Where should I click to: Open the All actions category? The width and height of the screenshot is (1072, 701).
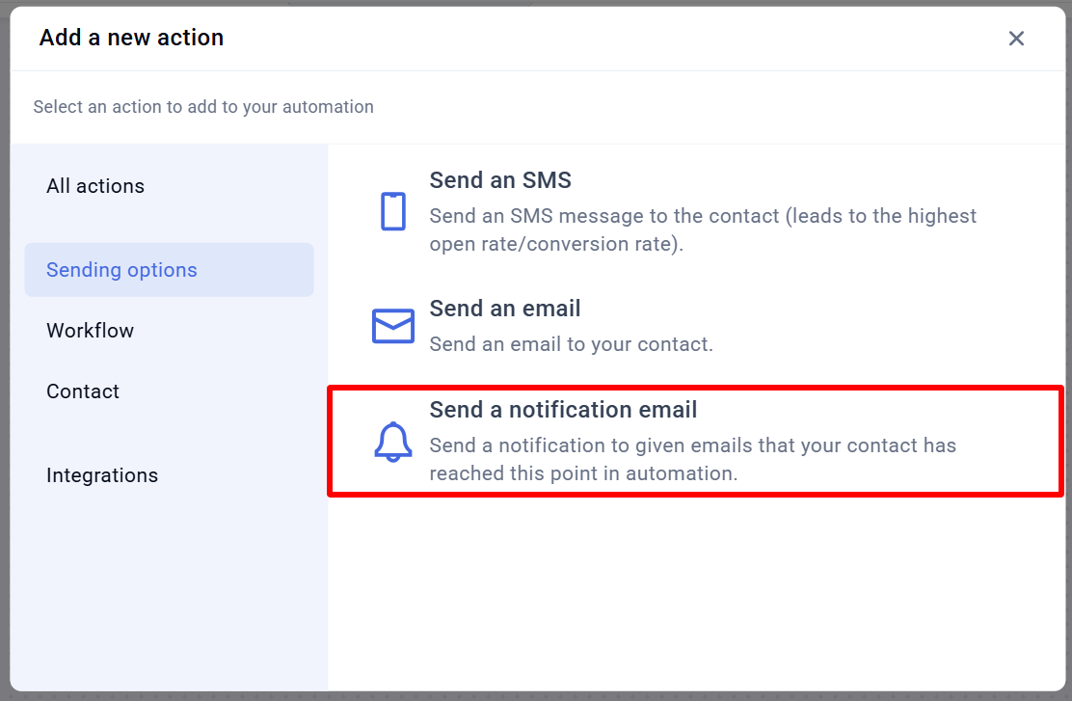pos(95,186)
